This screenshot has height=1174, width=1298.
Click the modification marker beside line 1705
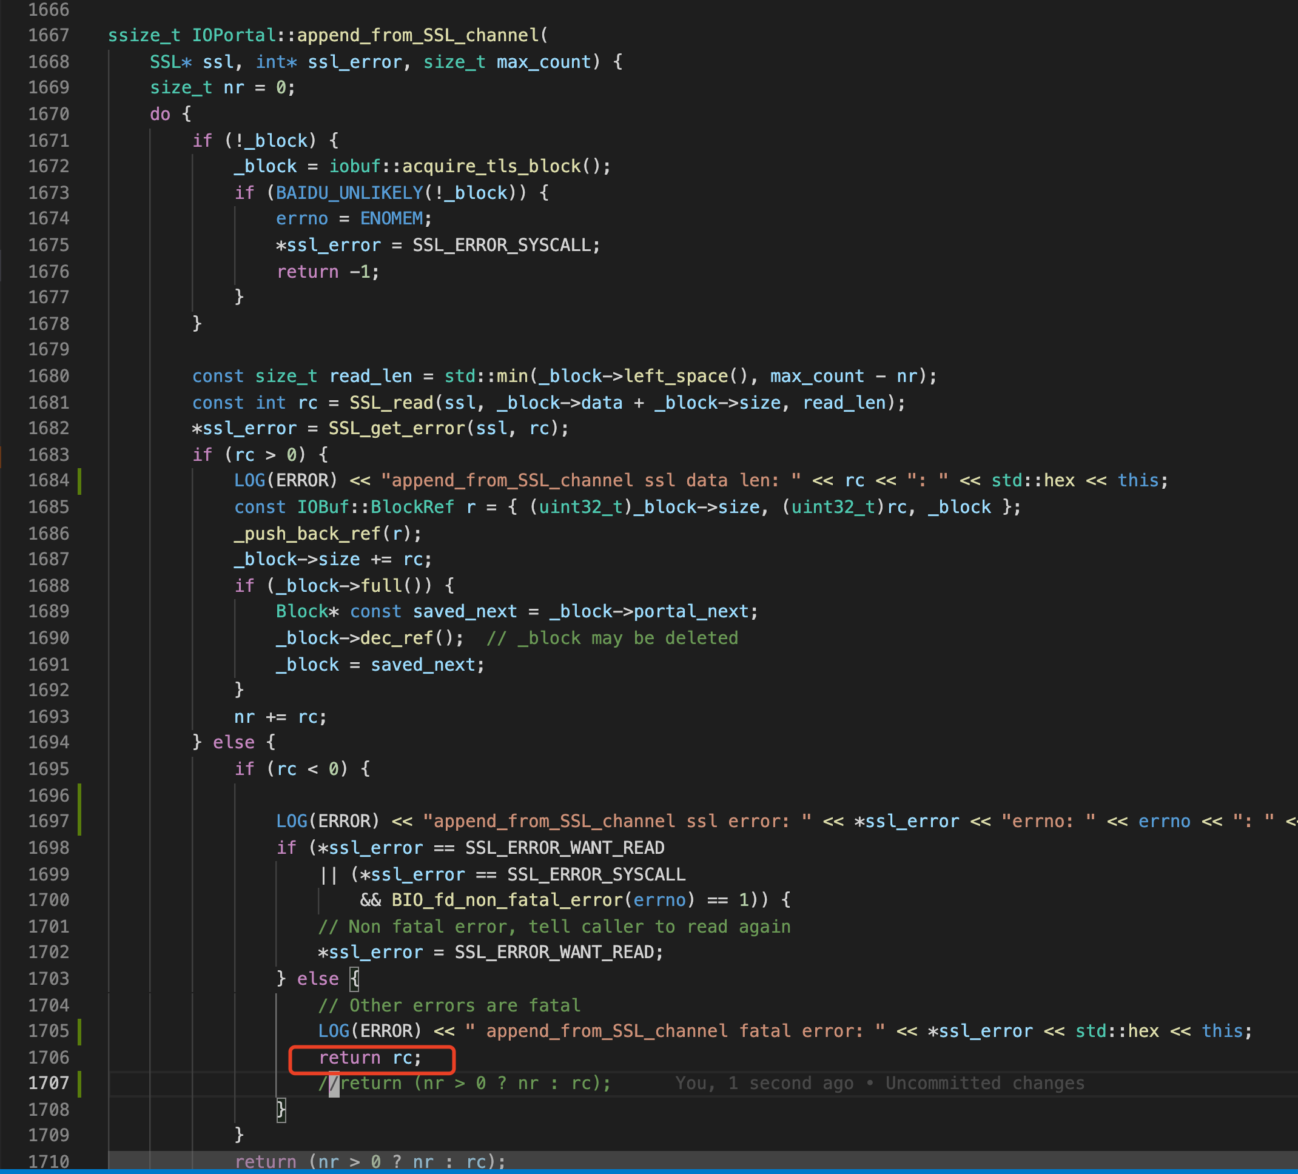[80, 1031]
